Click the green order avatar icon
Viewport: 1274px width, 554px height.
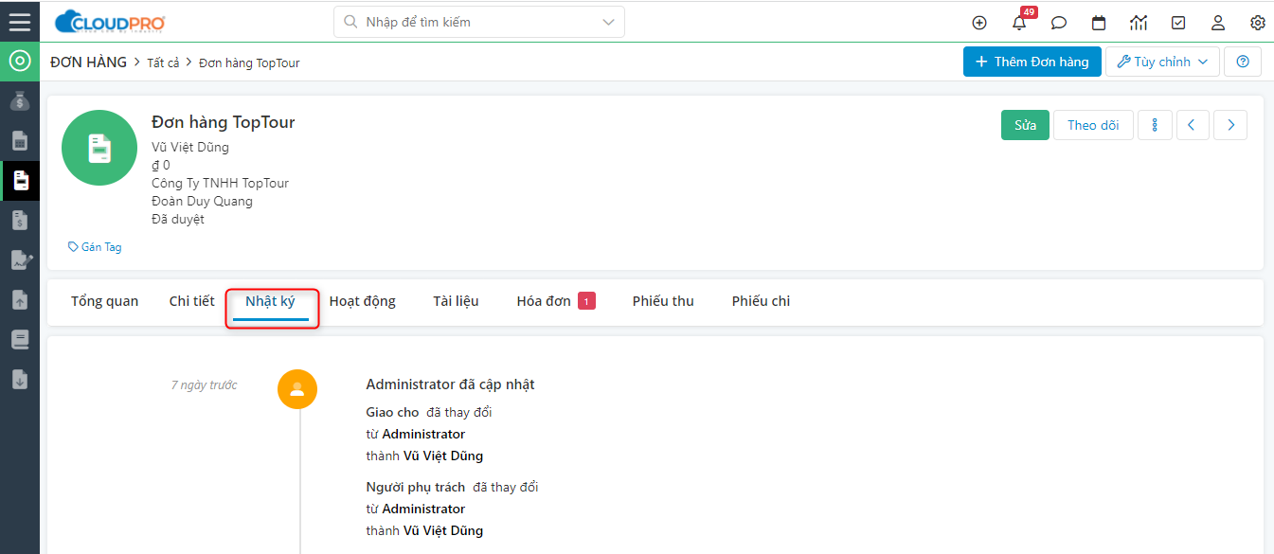tap(99, 148)
